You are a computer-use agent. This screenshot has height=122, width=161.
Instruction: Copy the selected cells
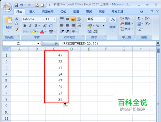click(16, 24)
